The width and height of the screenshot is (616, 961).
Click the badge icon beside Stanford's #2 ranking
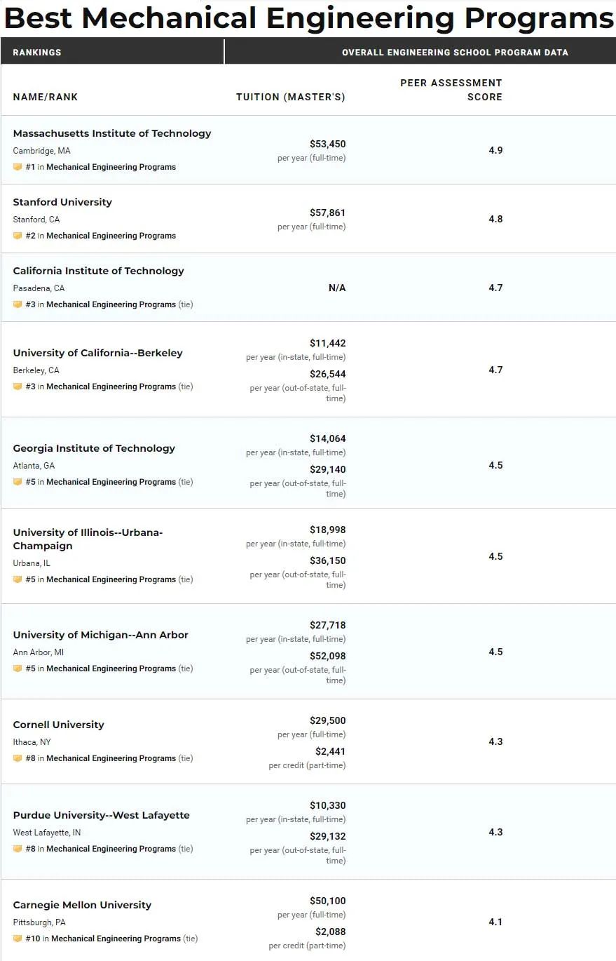coord(18,236)
